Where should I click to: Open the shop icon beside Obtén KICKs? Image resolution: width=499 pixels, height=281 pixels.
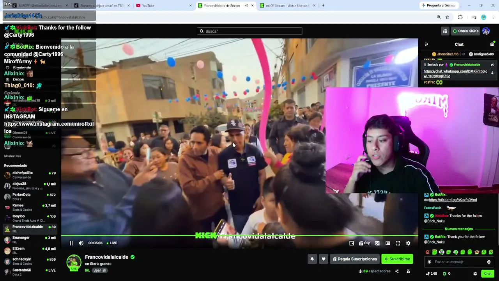[445, 31]
